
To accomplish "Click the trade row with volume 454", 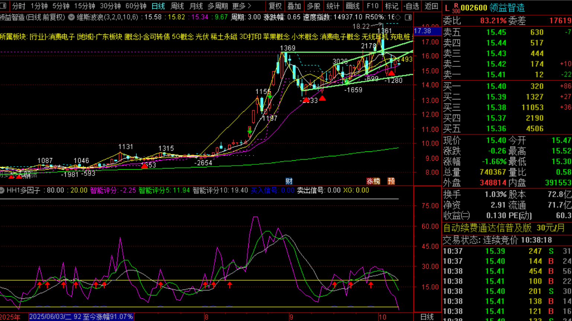I will [507, 271].
